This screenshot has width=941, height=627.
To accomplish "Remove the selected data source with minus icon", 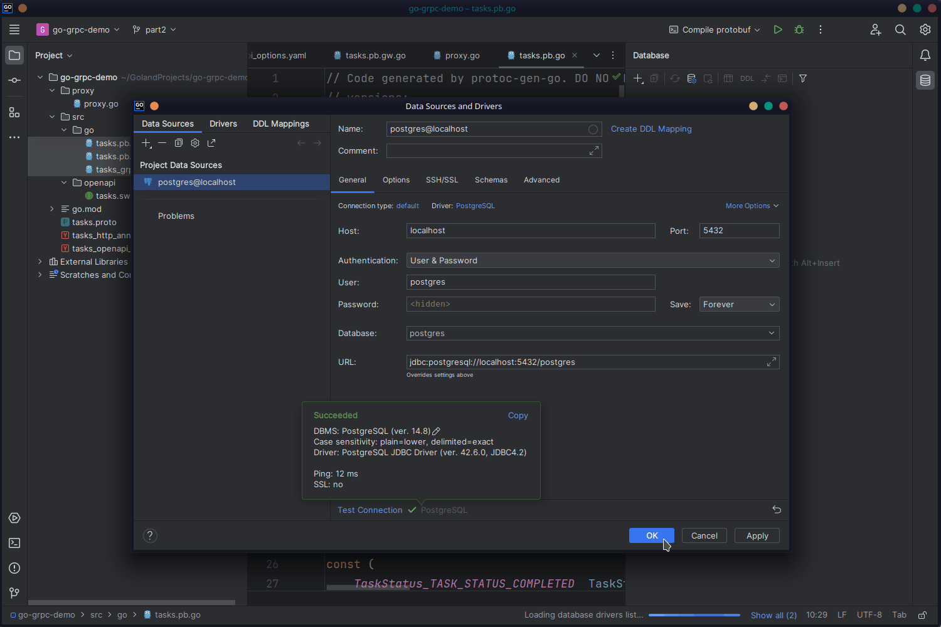I will 162,143.
